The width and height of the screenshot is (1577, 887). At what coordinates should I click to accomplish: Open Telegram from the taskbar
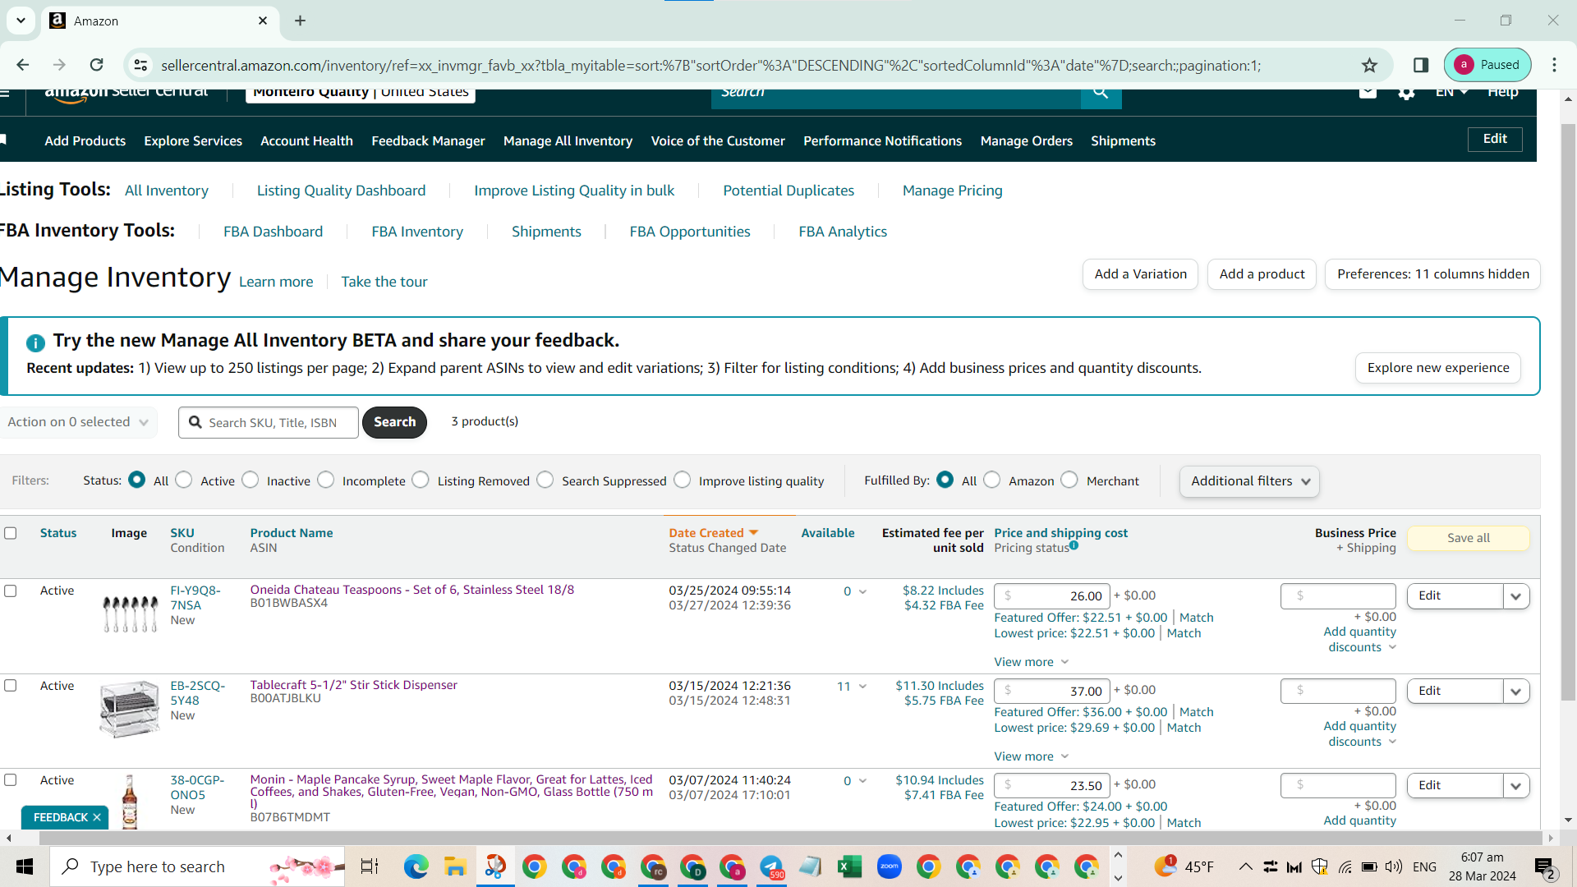click(x=771, y=866)
